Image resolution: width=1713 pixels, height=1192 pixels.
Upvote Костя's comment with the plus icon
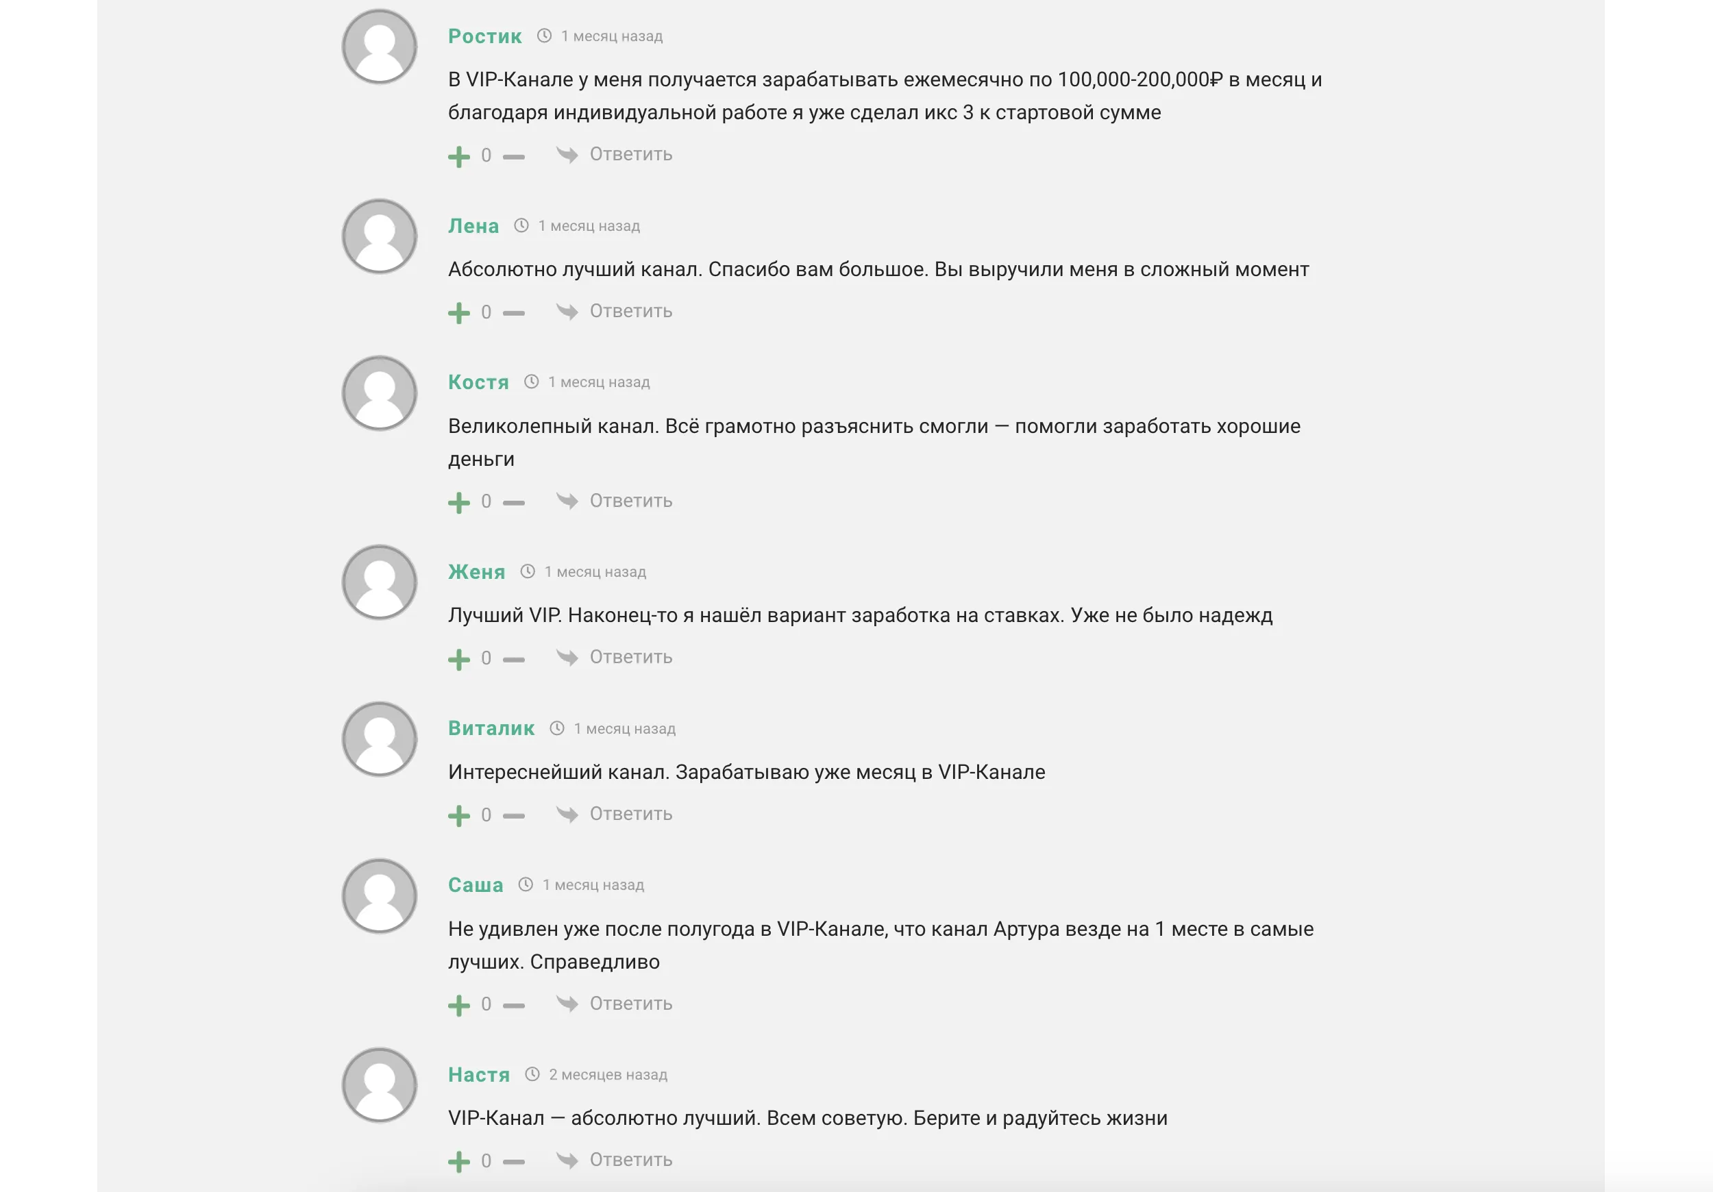click(x=459, y=503)
